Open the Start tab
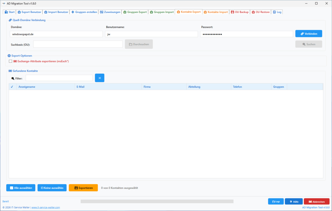 point(9,12)
